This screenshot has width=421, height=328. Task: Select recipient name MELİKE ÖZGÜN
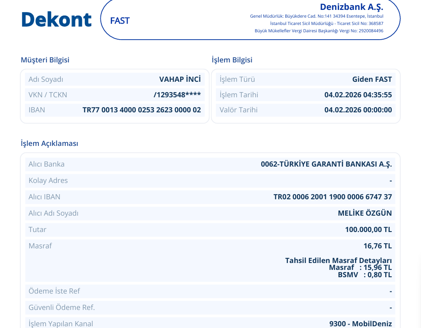[x=365, y=213]
